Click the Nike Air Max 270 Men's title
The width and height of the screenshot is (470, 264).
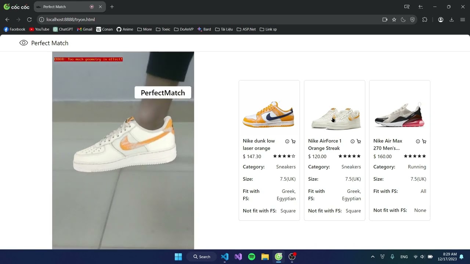388,144
